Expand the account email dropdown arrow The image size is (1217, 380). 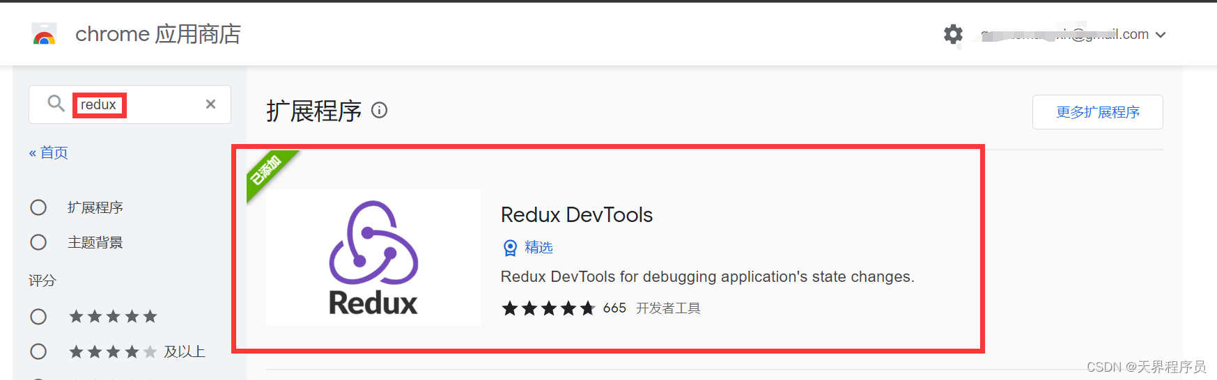(1161, 35)
